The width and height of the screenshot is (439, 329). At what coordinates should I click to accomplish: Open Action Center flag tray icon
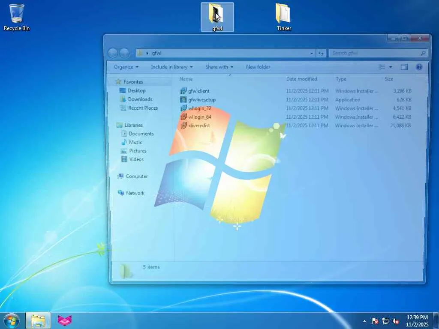[x=375, y=321]
